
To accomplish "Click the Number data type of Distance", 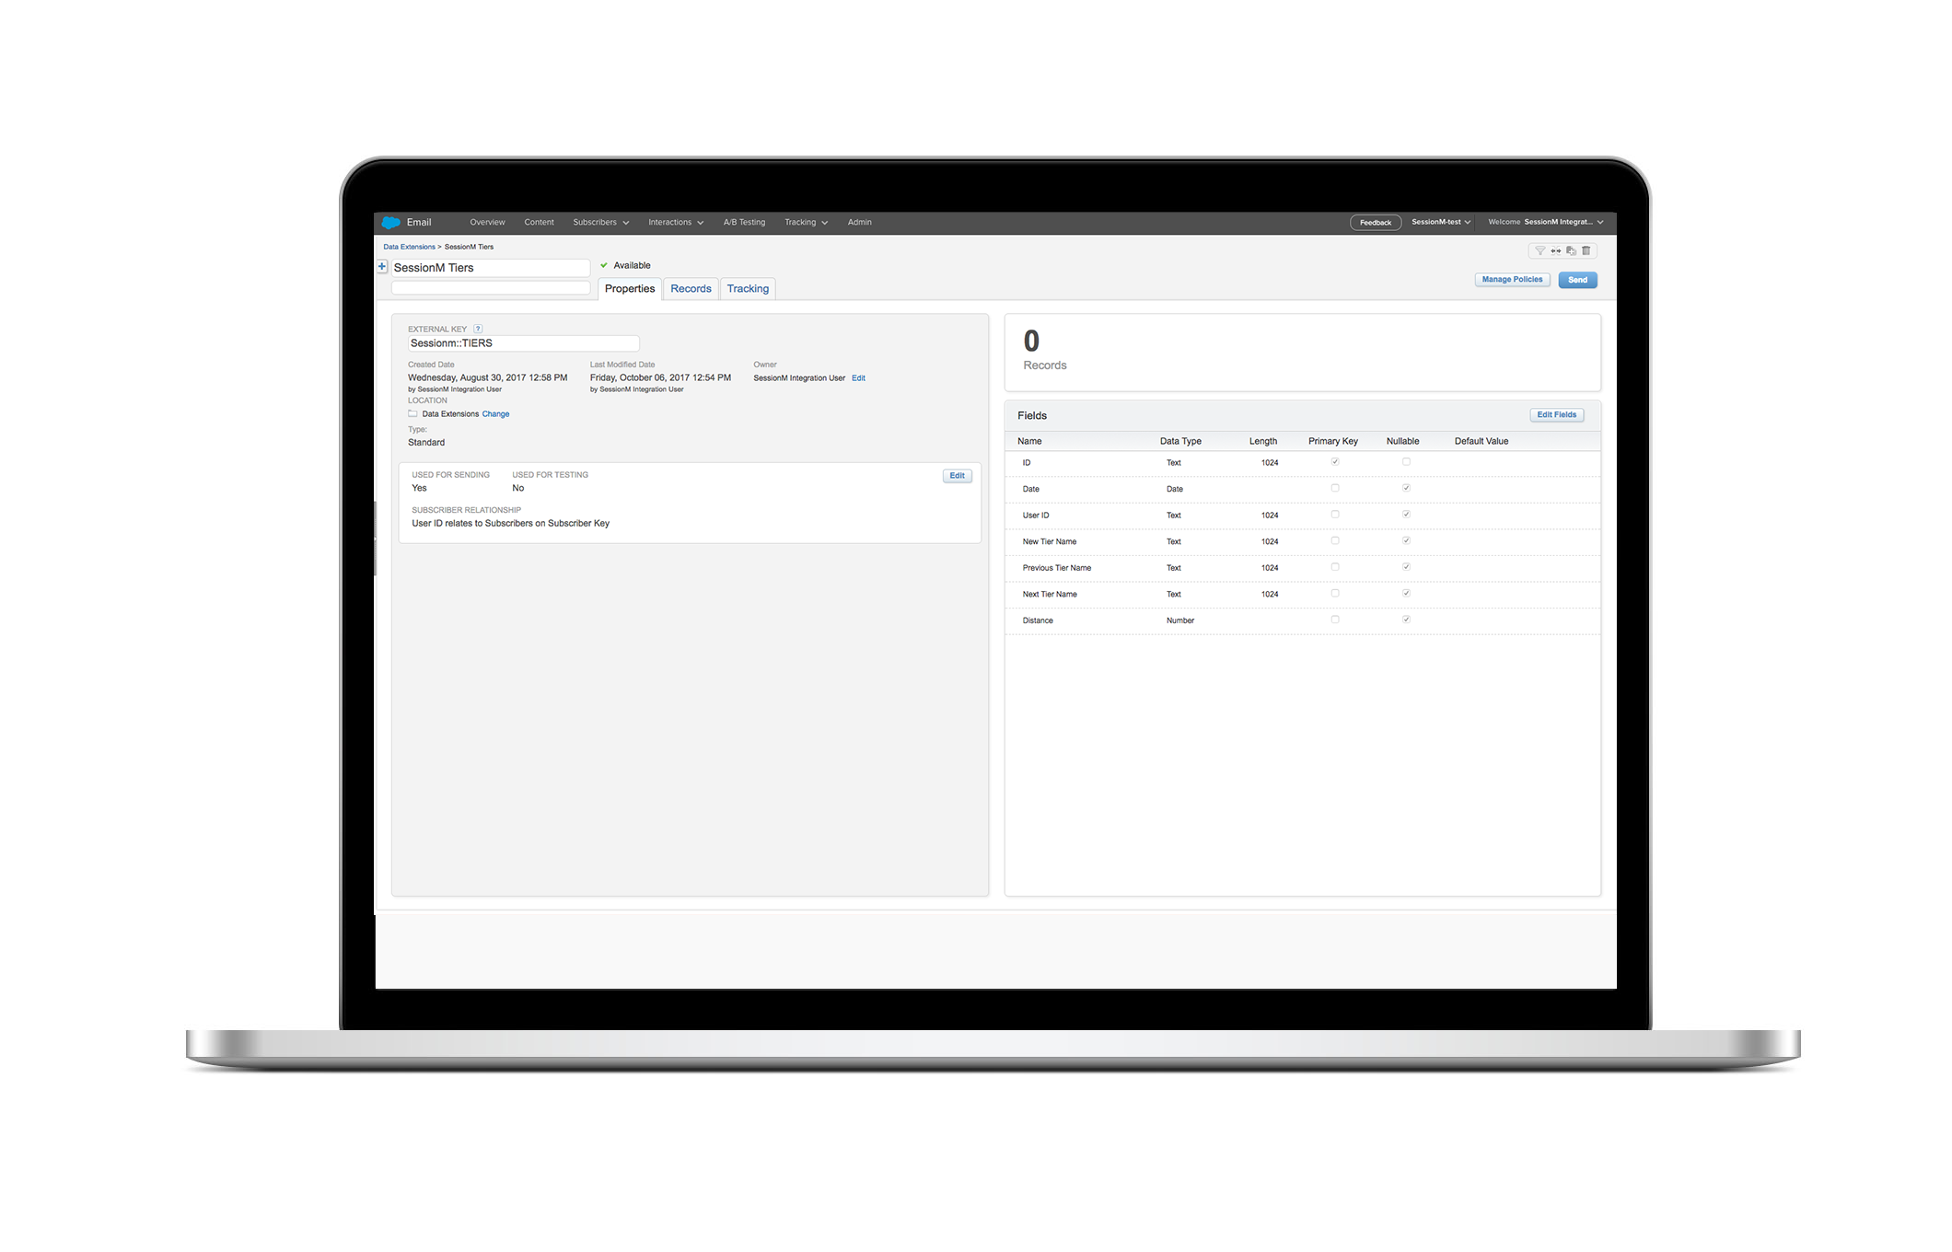I will coord(1180,620).
